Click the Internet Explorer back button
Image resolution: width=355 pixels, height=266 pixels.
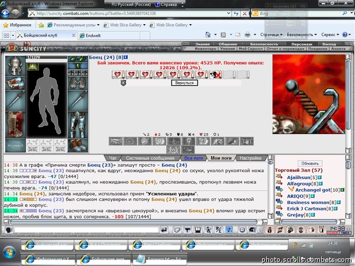(x=5, y=14)
